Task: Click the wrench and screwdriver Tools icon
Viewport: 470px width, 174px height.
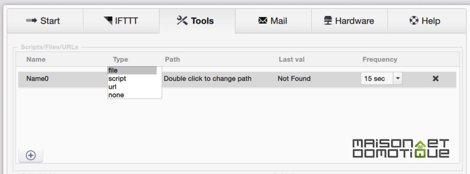Action: (x=182, y=21)
